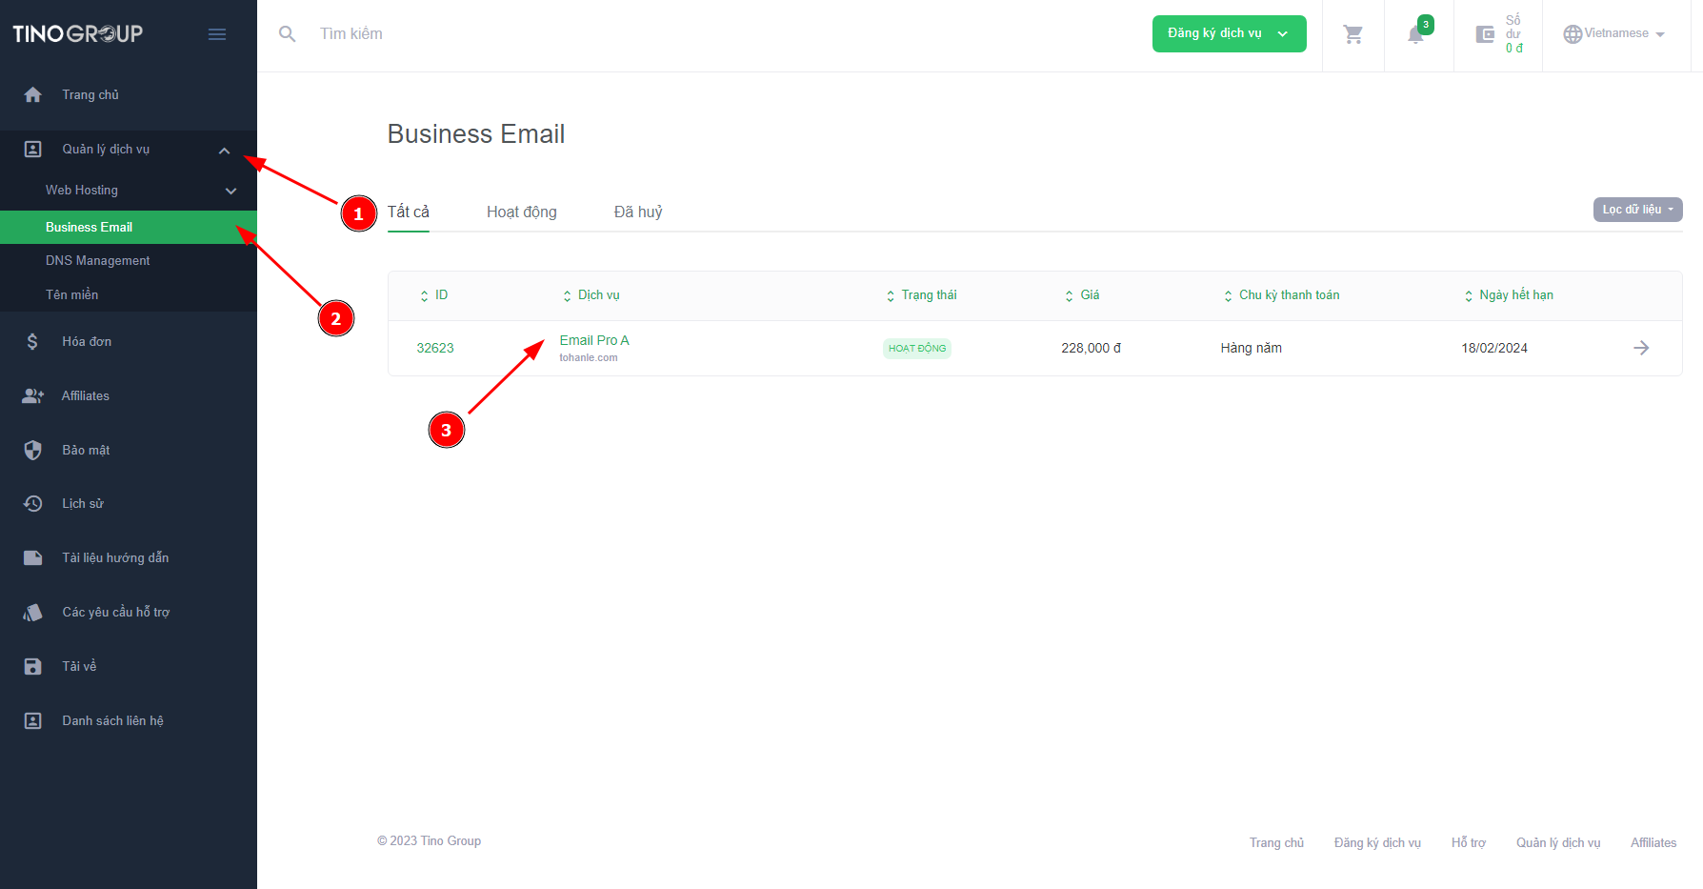Collapse Quản lý dịch vụ chevron
Image resolution: width=1703 pixels, height=889 pixels.
225,151
